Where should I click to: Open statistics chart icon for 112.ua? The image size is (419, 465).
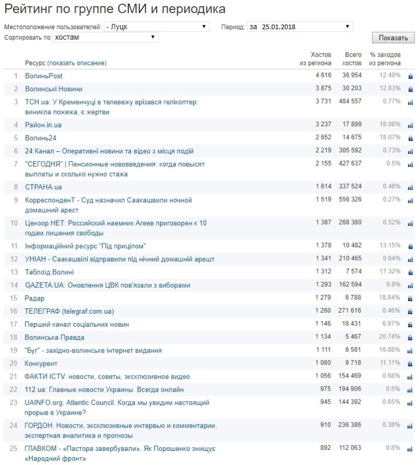[411, 390]
